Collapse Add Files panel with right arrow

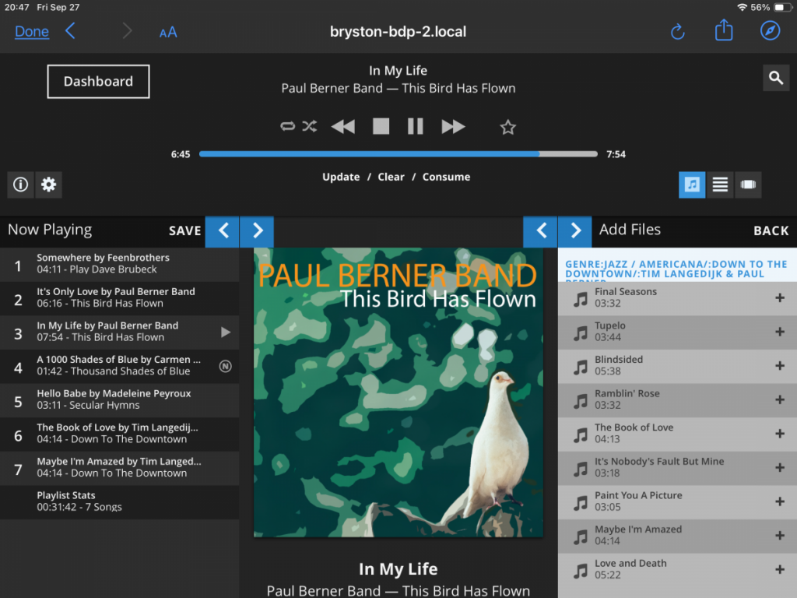[575, 231]
